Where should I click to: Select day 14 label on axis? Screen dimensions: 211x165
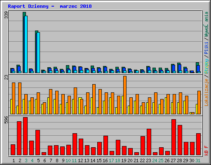(x=93, y=160)
